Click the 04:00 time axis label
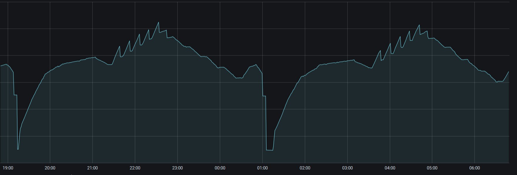The width and height of the screenshot is (517, 175). click(390, 168)
